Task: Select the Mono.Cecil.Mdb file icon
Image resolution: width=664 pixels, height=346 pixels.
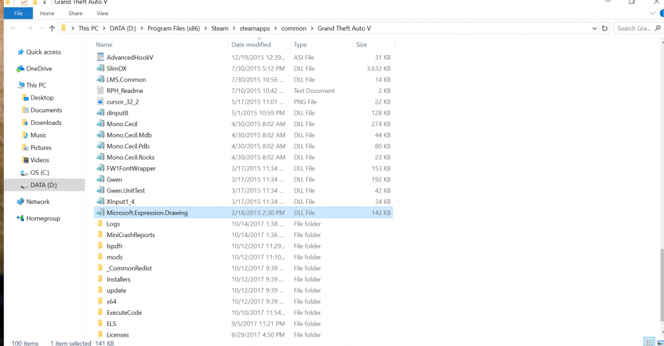Action: pos(100,135)
